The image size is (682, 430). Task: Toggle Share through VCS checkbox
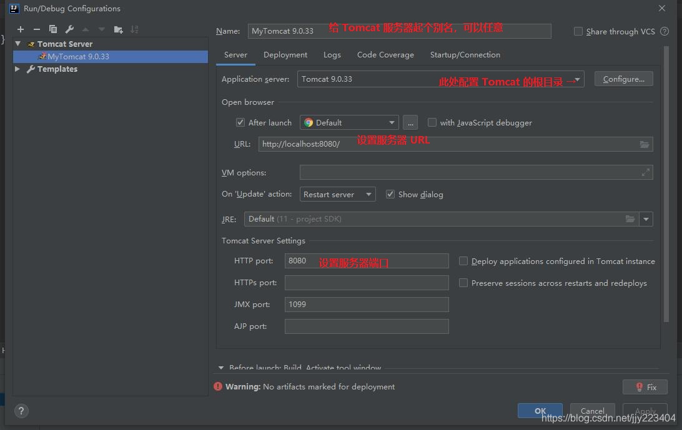tap(578, 31)
